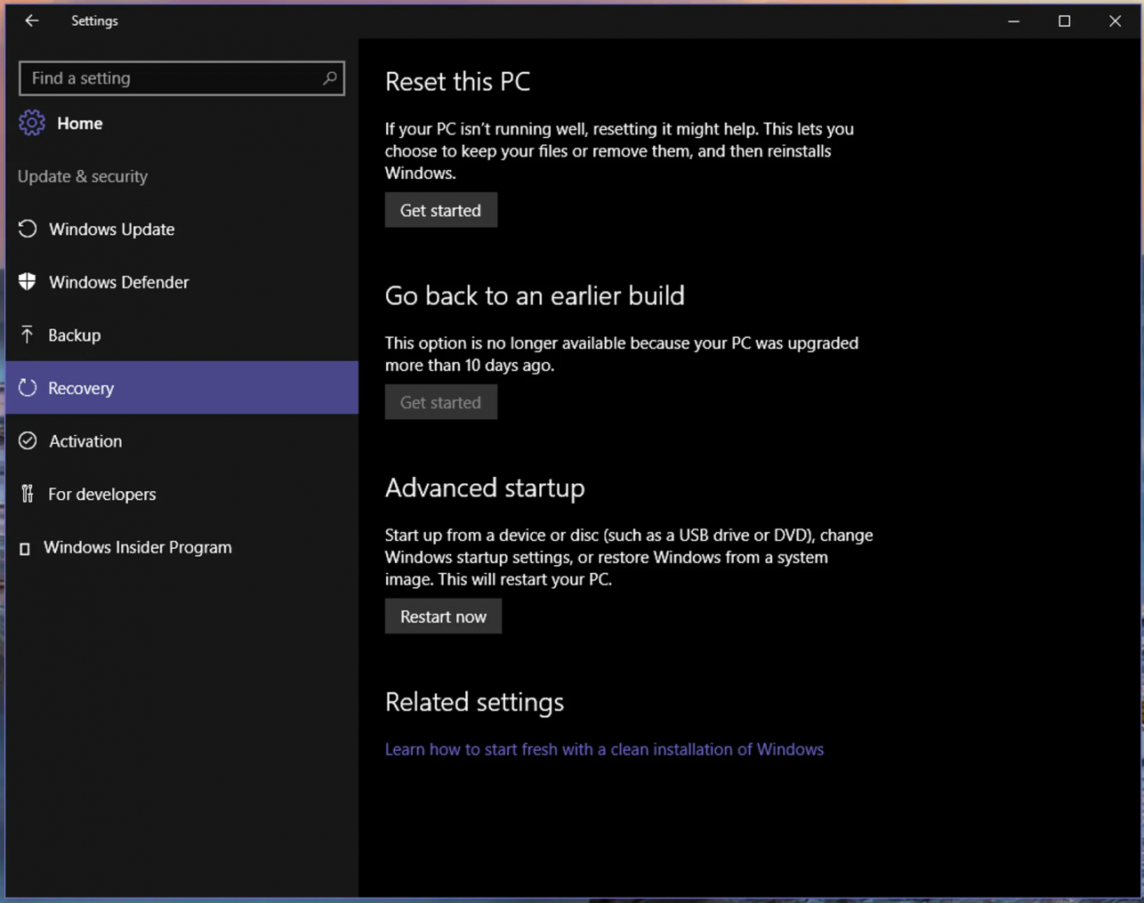The width and height of the screenshot is (1144, 903).
Task: Click the For developers tools icon
Action: pyautogui.click(x=28, y=494)
